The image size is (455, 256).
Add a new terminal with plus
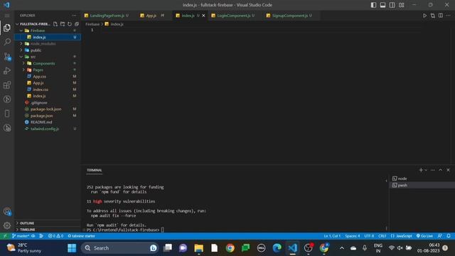(421, 170)
